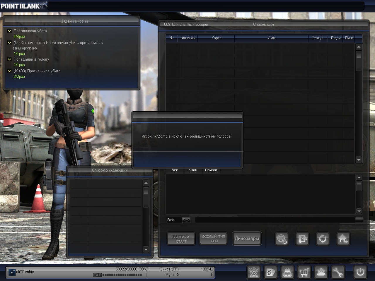The width and height of the screenshot is (375, 281).
Task: Click the '009 Для опытных бойцов' channel title
Action: [x=186, y=25]
